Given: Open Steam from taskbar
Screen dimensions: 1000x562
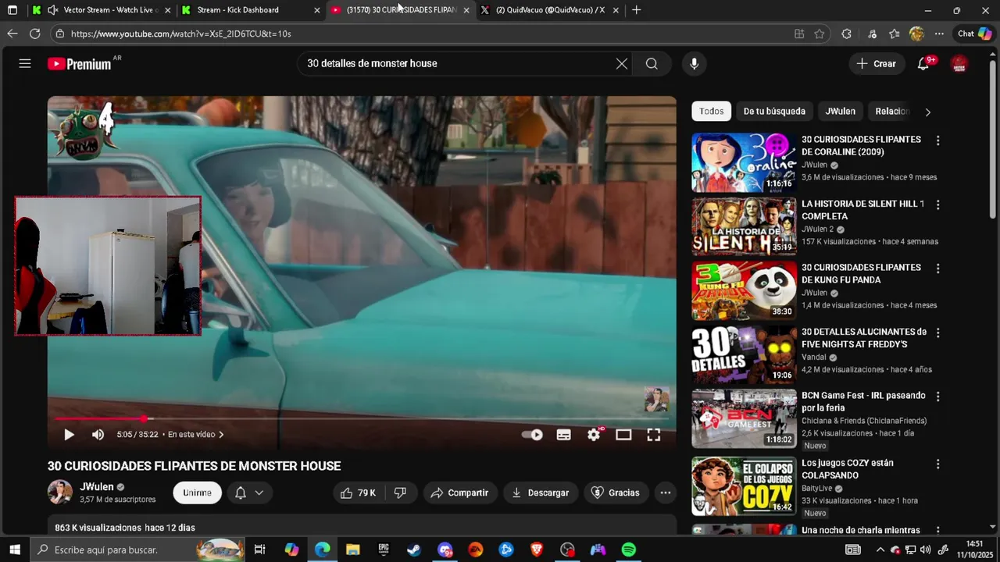Looking at the screenshot, I should 414,550.
